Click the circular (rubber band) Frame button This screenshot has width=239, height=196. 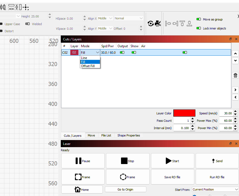128,177
